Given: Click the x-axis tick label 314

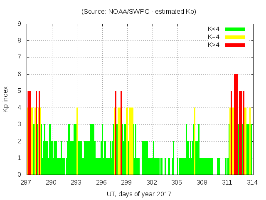Looking at the screenshot, I should [x=252, y=182].
